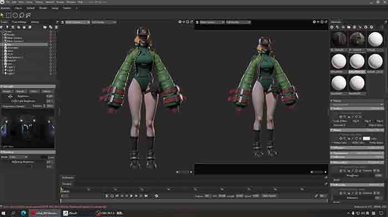Click the left viewport's settings gear icon
This screenshot has height=217, width=388.
click(180, 22)
